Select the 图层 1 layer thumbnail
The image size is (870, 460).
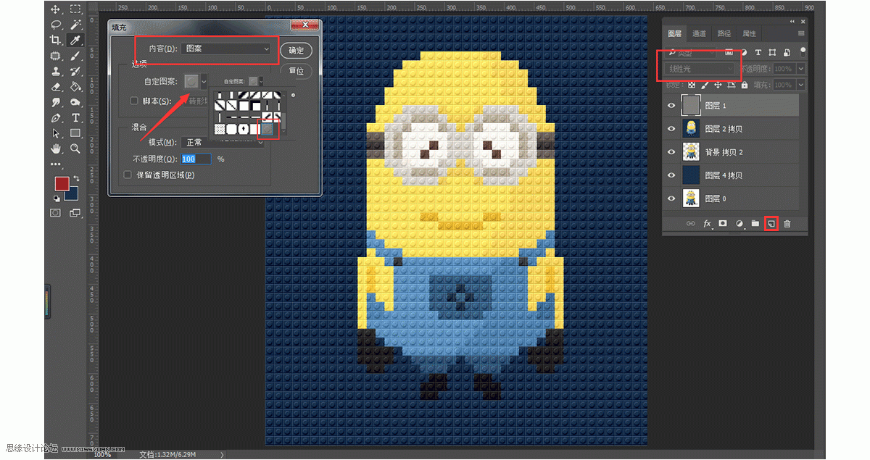pos(690,106)
